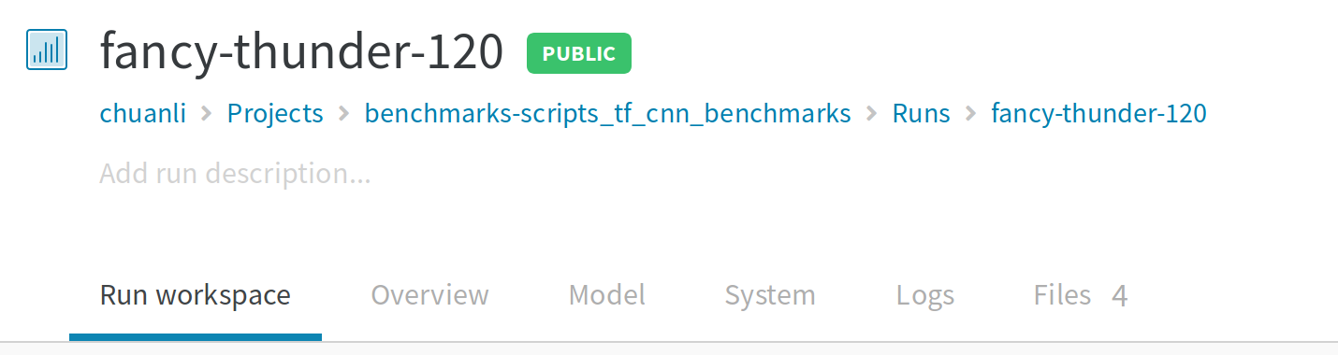Open the chuanli user breadcrumb link

click(143, 114)
